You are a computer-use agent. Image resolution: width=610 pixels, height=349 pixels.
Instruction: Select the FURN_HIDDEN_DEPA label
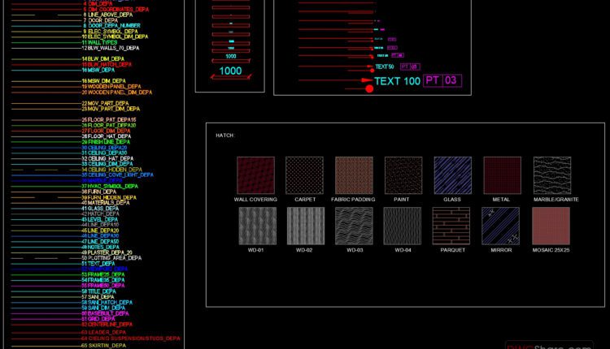pyautogui.click(x=112, y=197)
